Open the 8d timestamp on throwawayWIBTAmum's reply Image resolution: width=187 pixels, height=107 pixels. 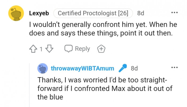[134, 68]
